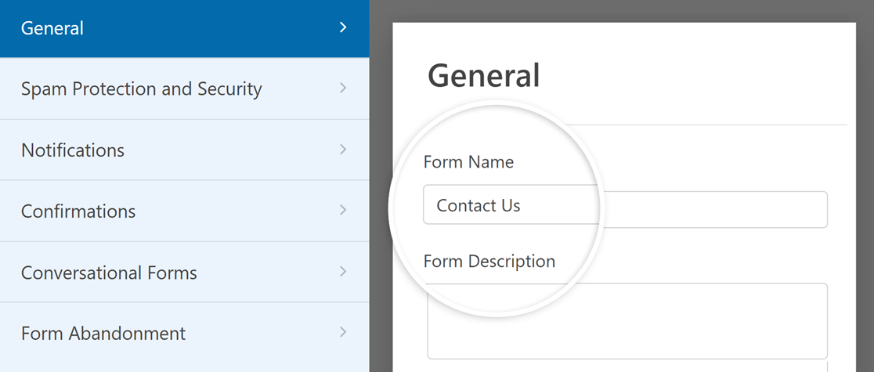
Task: Open the General settings section
Action: pos(52,29)
